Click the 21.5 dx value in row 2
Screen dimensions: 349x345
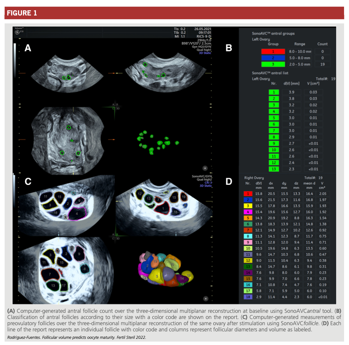(271, 200)
